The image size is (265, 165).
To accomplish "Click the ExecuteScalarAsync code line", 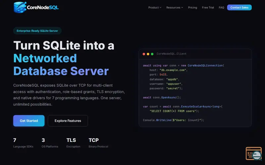I will coord(183,107).
